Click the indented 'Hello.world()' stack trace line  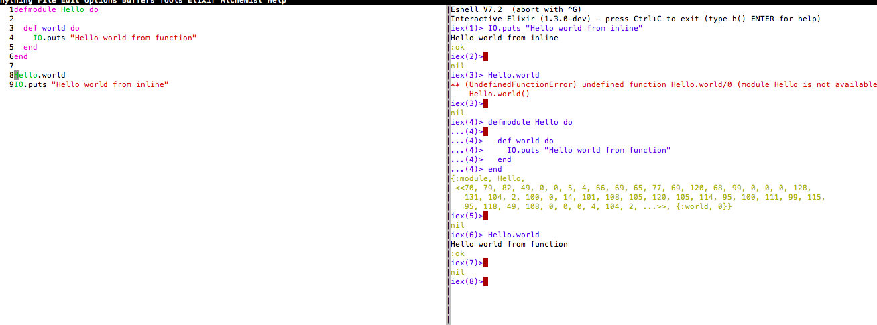pyautogui.click(x=500, y=94)
